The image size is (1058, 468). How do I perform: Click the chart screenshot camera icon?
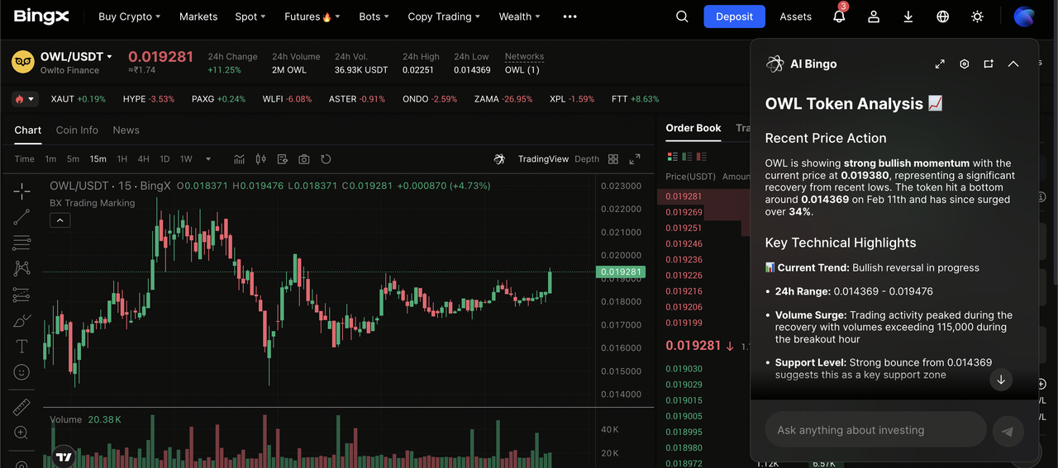click(304, 159)
